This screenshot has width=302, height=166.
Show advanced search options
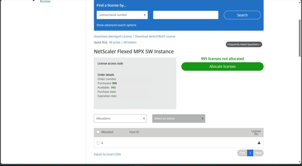point(116,25)
